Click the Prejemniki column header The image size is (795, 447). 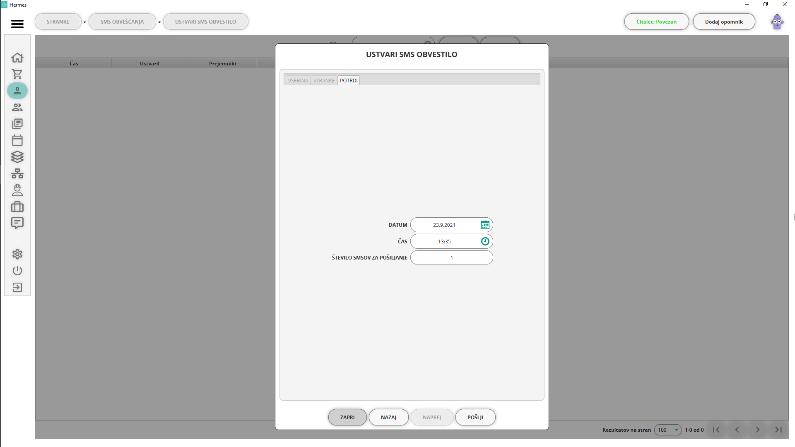coord(222,63)
